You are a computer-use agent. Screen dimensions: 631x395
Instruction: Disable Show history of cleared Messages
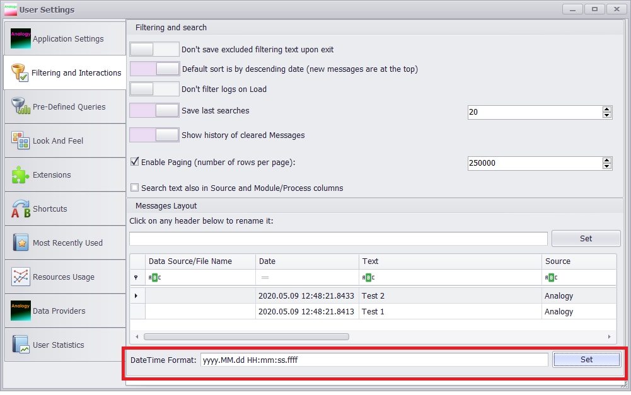coord(154,135)
